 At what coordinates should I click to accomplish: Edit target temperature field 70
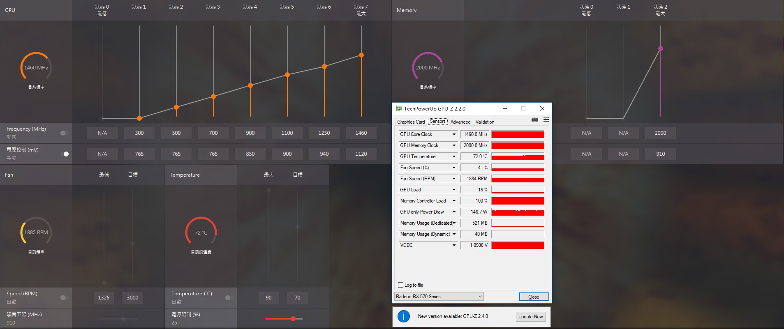(x=297, y=298)
